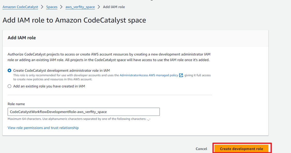Click the chevron after Spaces breadcrumb
This screenshot has height=153, width=291.
[x=61, y=7]
